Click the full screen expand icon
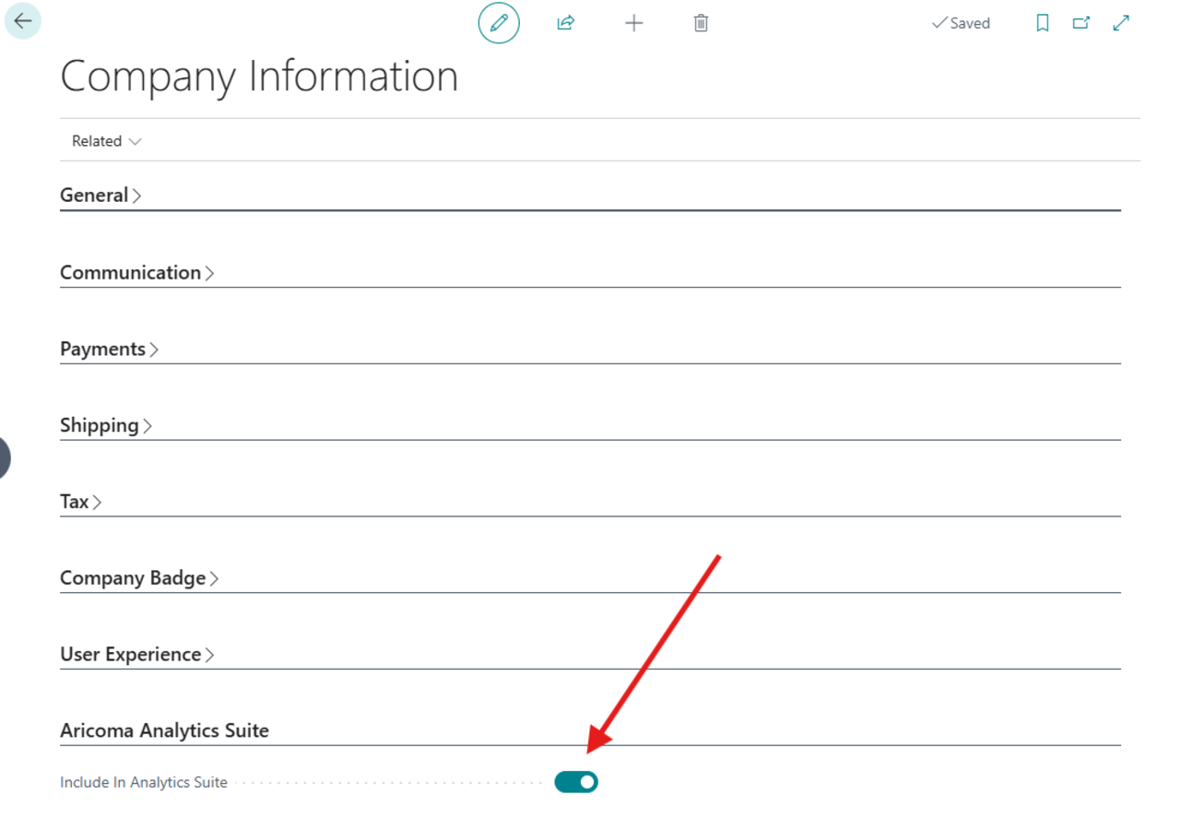The height and width of the screenshot is (831, 1180). point(1120,22)
